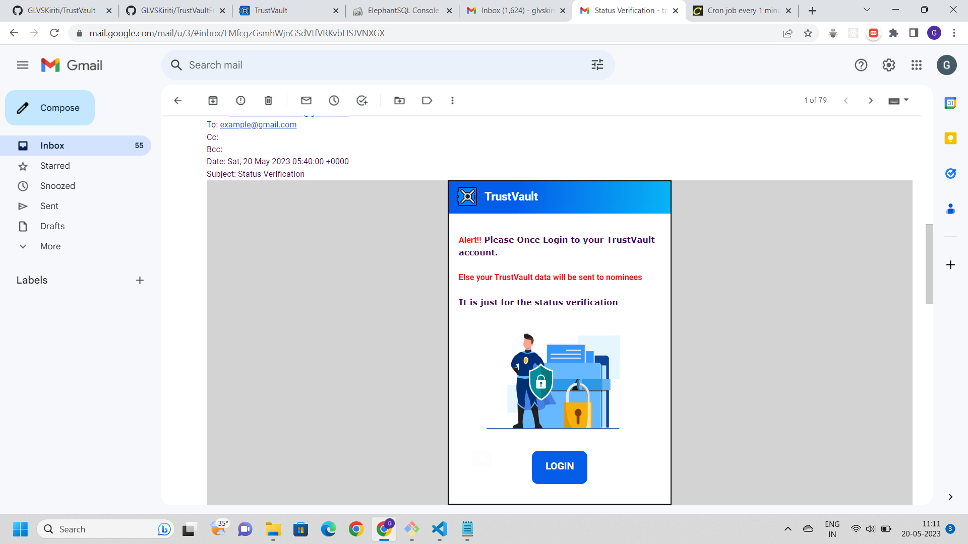Archive this email
Image resolution: width=968 pixels, height=544 pixels.
tap(213, 101)
